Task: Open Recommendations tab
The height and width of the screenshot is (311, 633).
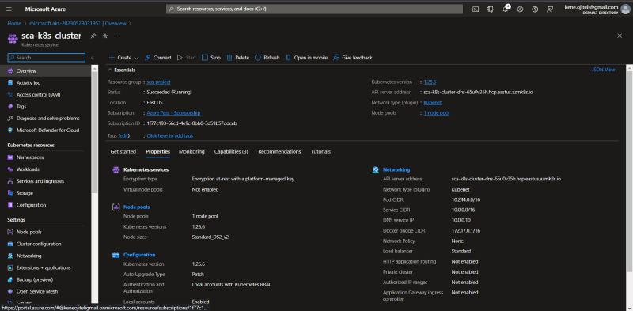Action: click(x=279, y=151)
